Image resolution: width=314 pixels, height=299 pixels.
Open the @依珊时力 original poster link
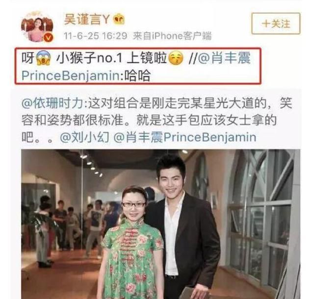(52, 103)
